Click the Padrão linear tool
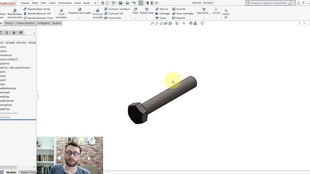This screenshot has width=310, height=174. click(147, 11)
